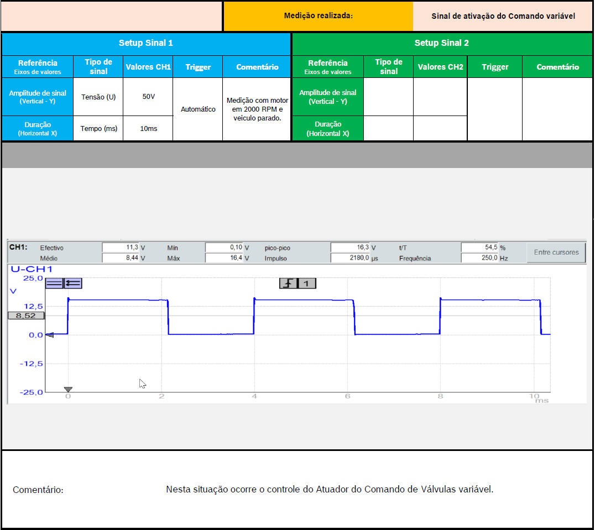This screenshot has height=530, width=595.
Task: Click the trigger position triangle at time 0
Action: (x=68, y=390)
